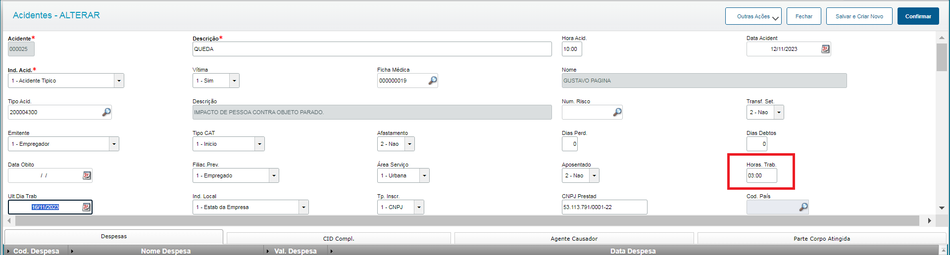Click the IMPACTO DE PESSOA description field
The height and width of the screenshot is (255, 950).
tap(372, 112)
